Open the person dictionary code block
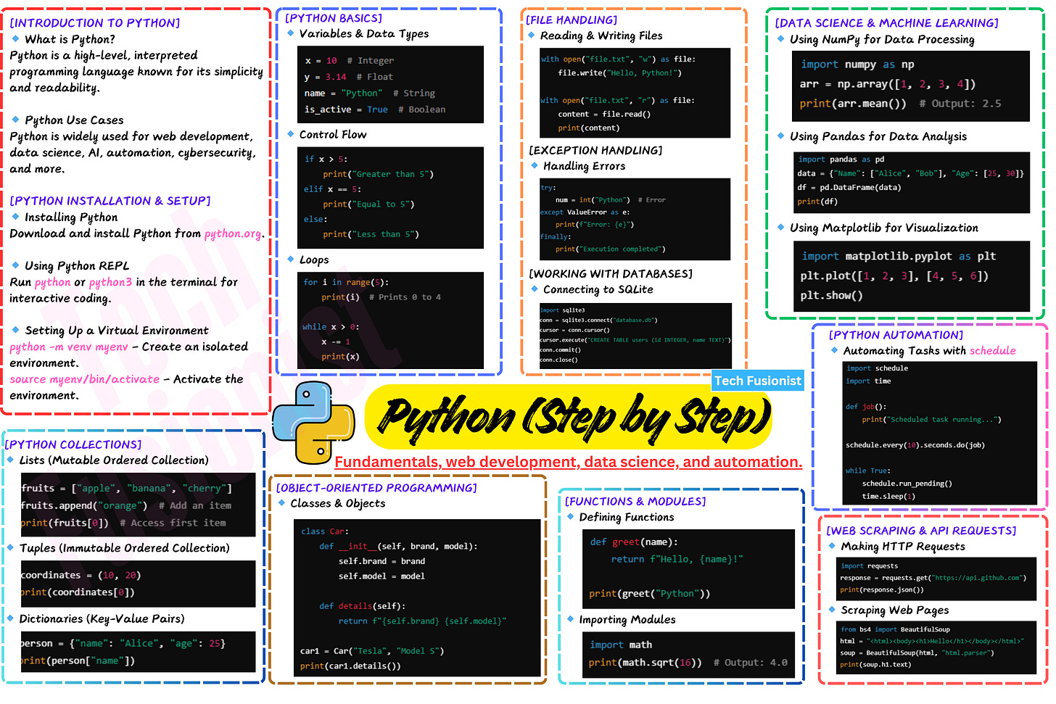Viewport: 1056px width, 704px height. click(138, 652)
